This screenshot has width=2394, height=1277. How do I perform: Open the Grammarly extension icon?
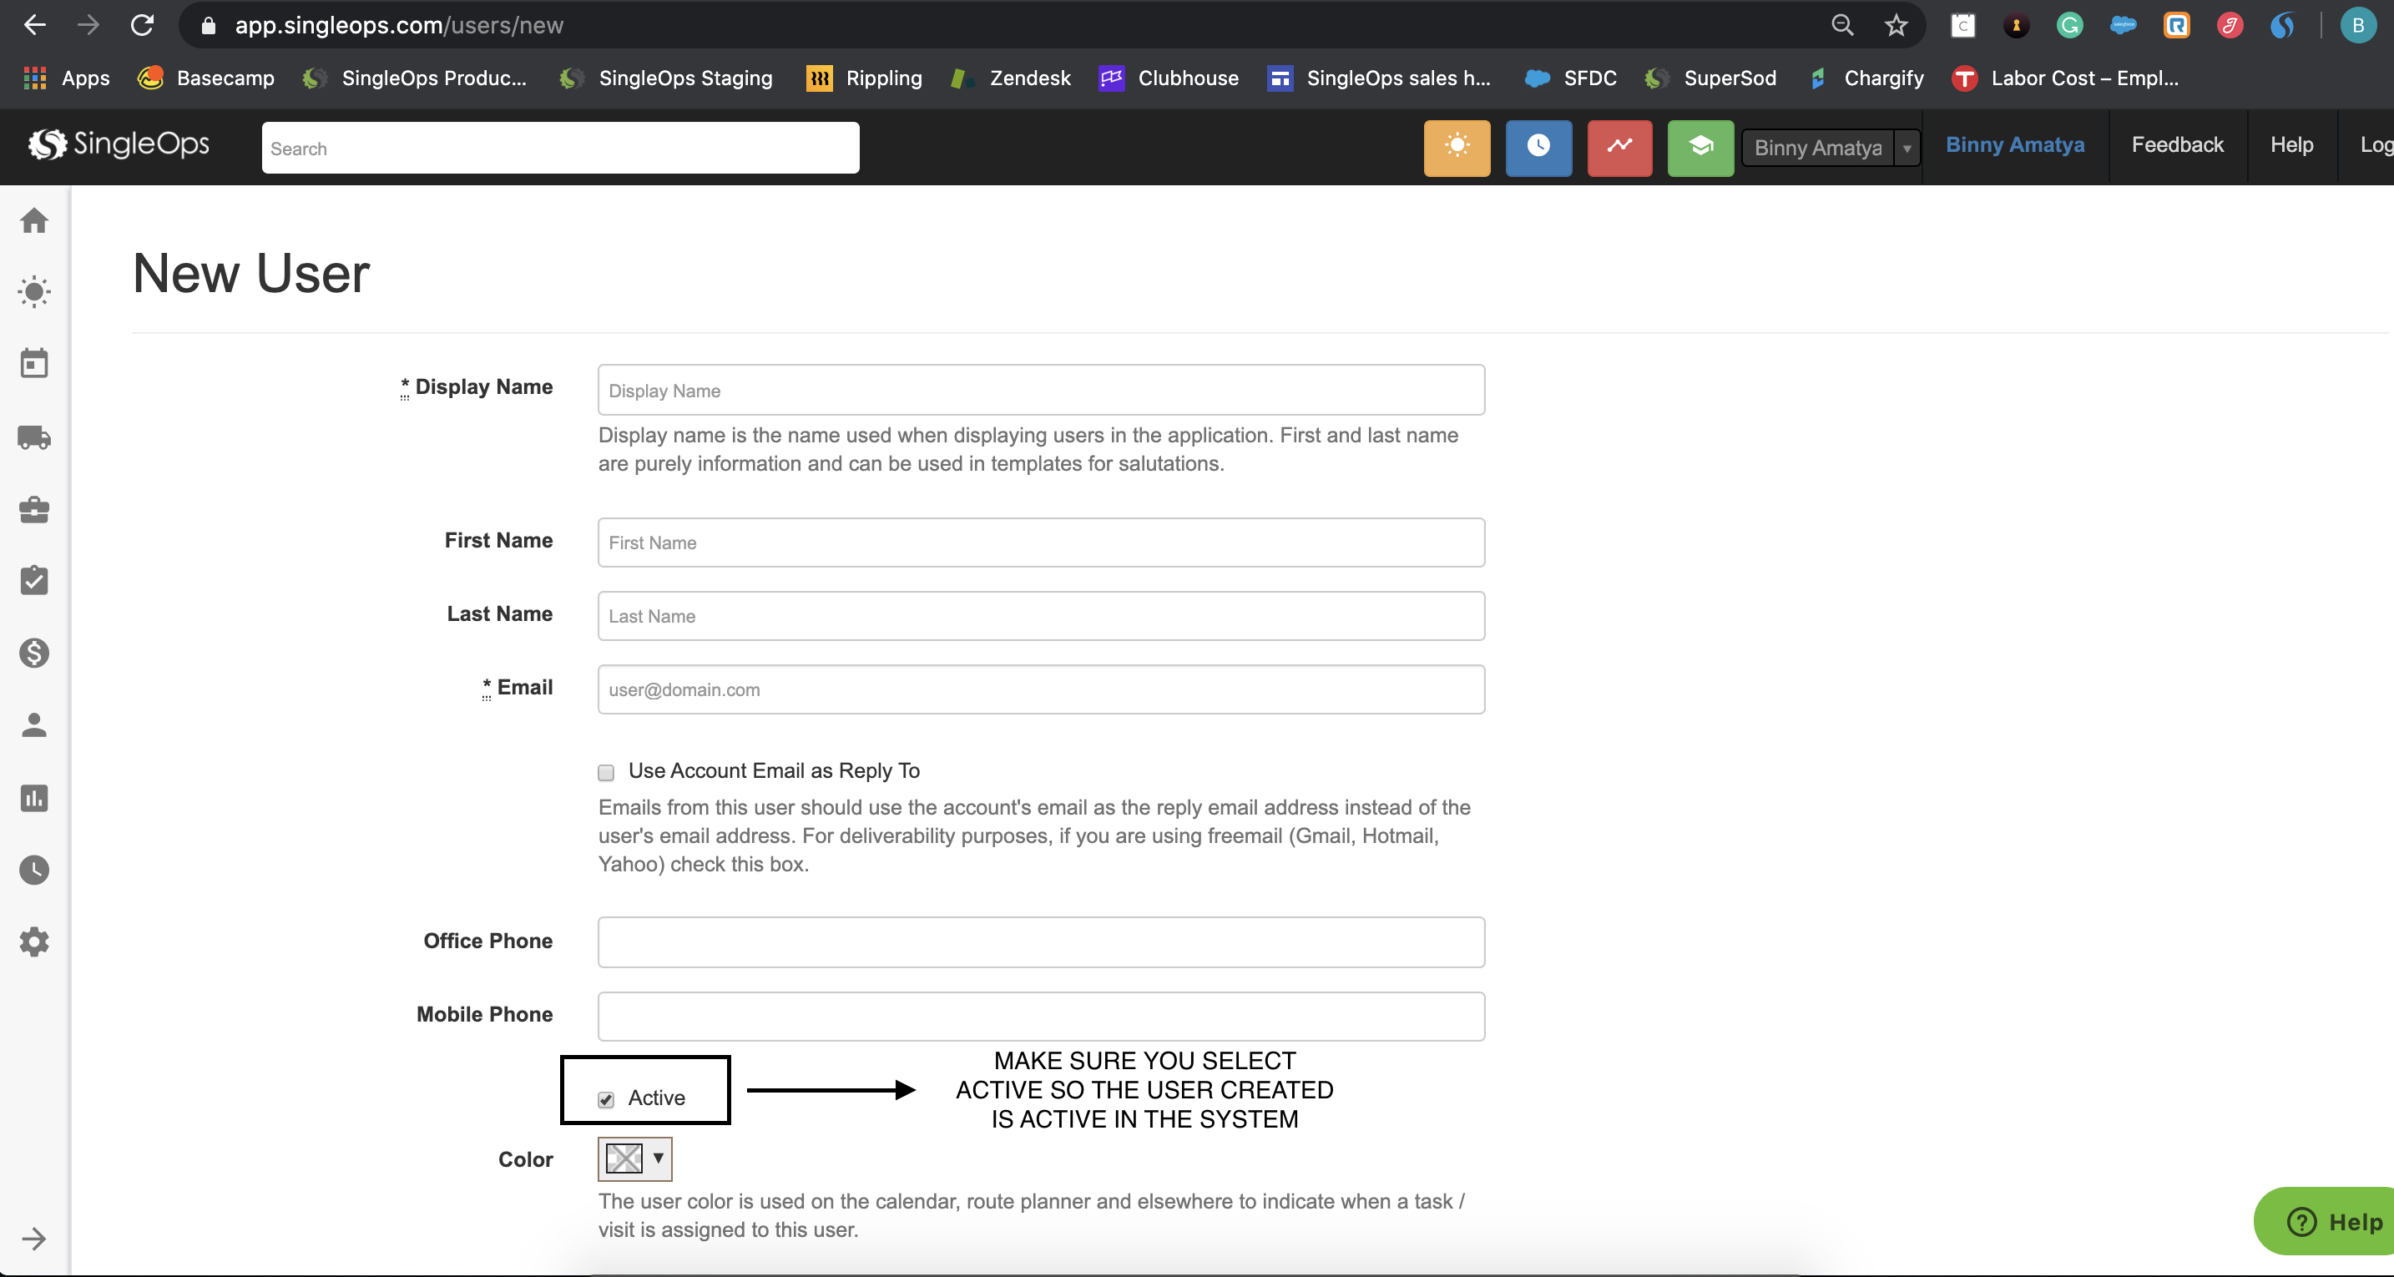point(2069,25)
